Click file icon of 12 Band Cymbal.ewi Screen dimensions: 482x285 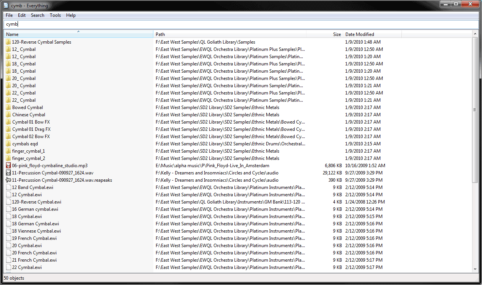click(8, 187)
